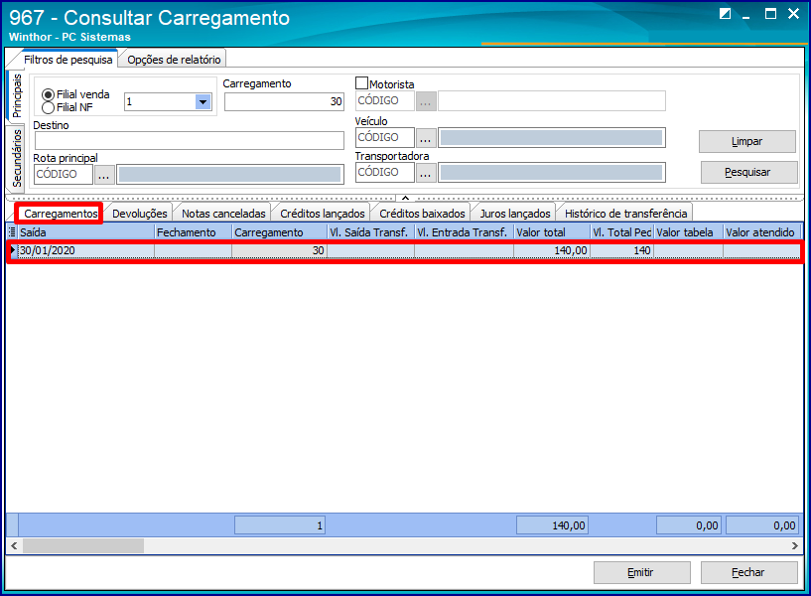
Task: Open the Veículo lookup ellipsis button
Action: pos(425,138)
